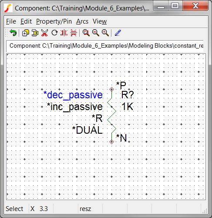The image size is (212, 218).
Task: Zoom to fit with zoom box icon
Action: click(86, 33)
